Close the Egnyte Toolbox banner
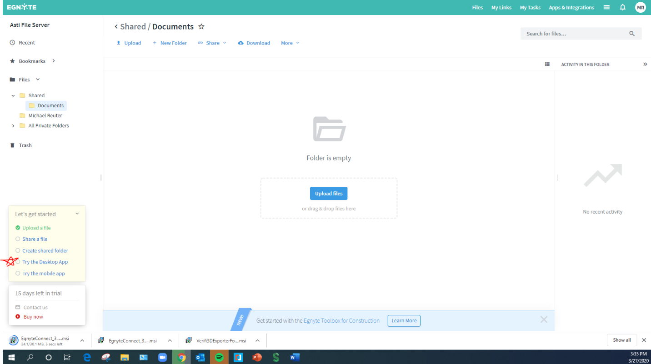651x364 pixels. tap(544, 319)
